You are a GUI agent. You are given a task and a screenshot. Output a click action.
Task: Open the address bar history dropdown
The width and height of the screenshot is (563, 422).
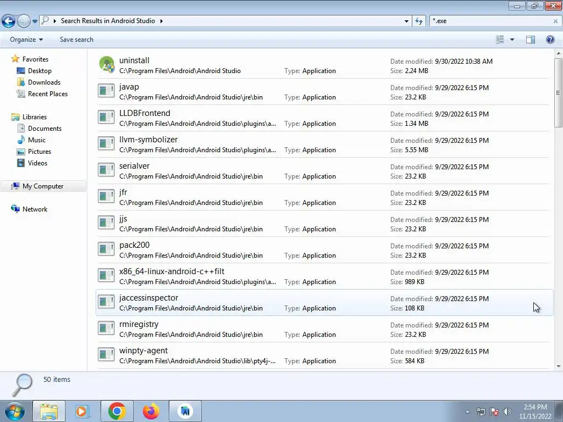point(406,21)
